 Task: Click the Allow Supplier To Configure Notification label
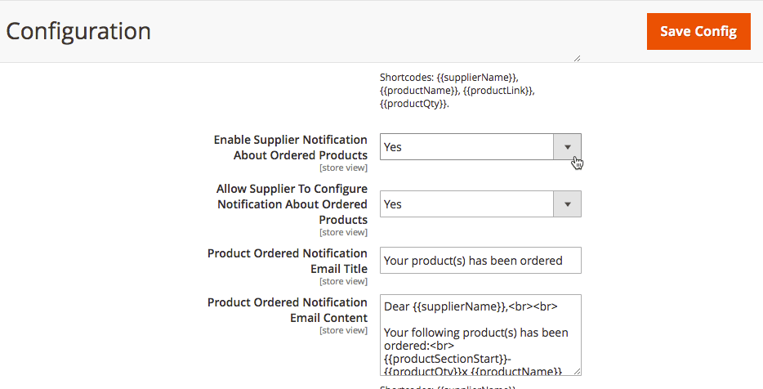coord(292,204)
